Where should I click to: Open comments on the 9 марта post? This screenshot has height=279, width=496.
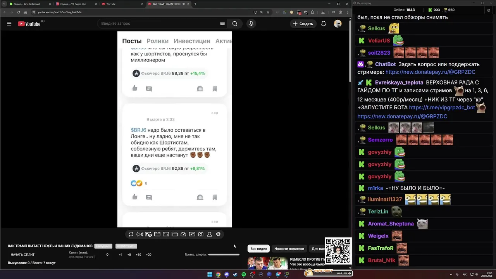(149, 197)
